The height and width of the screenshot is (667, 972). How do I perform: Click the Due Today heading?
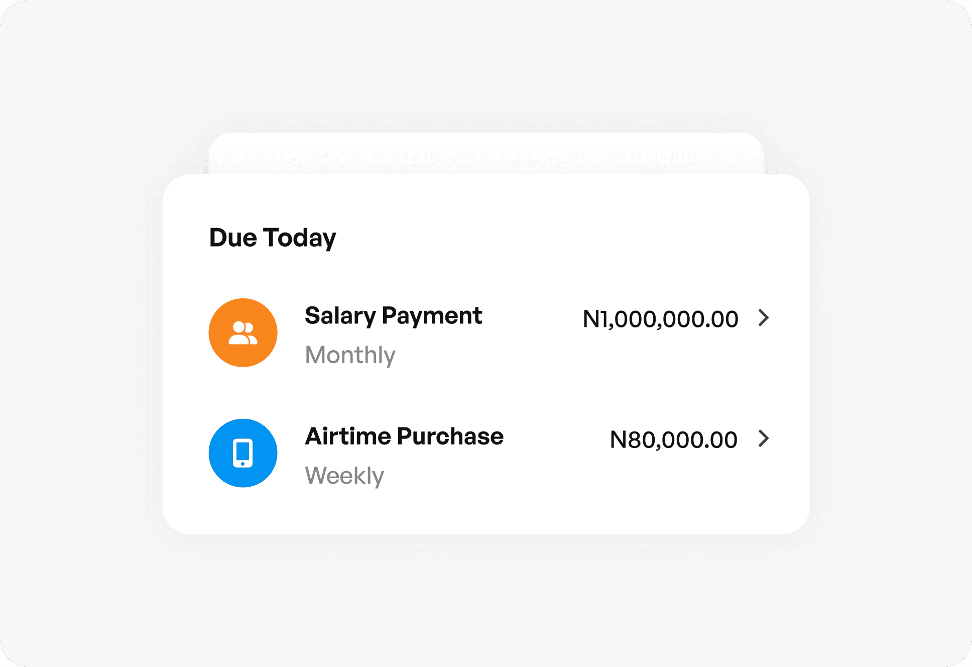(x=273, y=238)
